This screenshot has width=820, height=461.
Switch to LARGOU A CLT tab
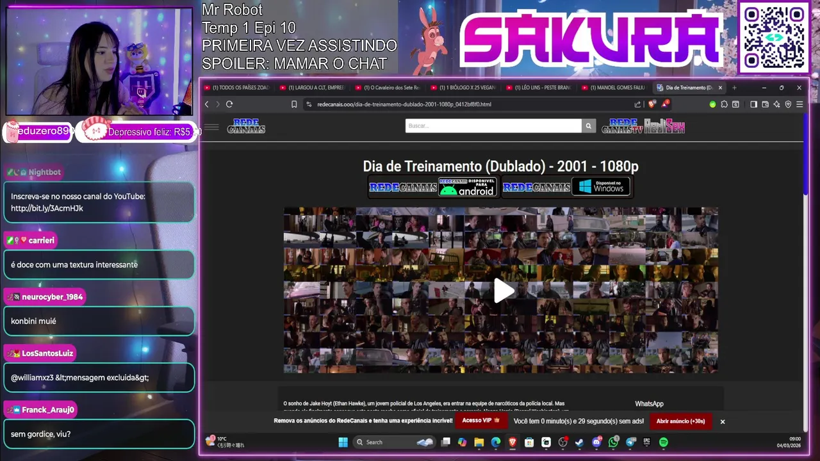pos(313,88)
